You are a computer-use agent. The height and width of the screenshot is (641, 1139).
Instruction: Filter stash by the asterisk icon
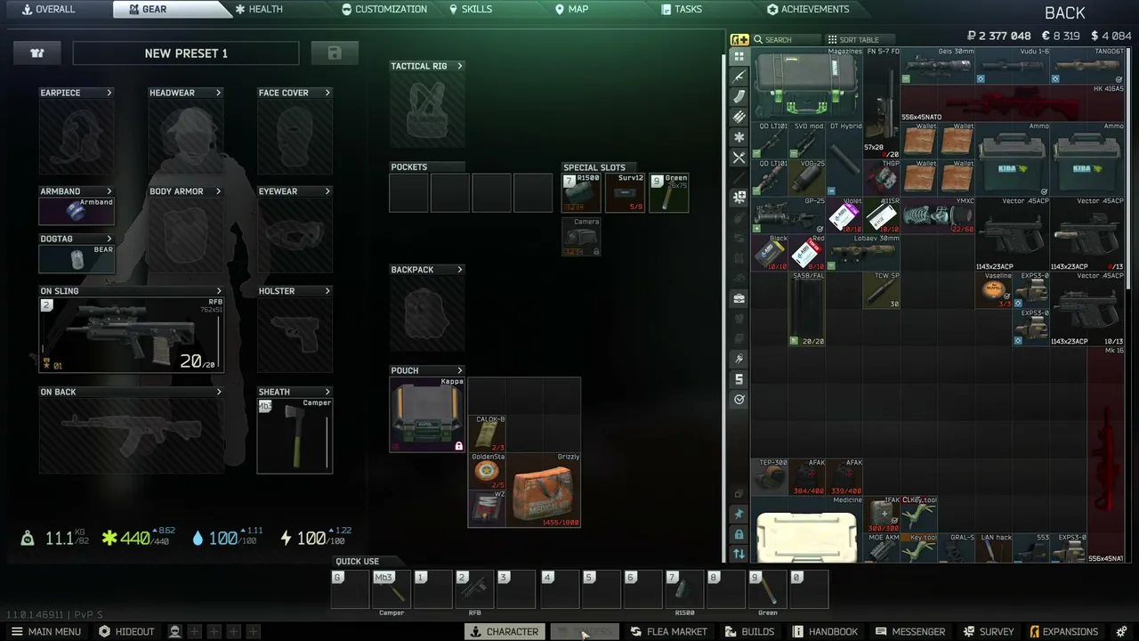[739, 137]
